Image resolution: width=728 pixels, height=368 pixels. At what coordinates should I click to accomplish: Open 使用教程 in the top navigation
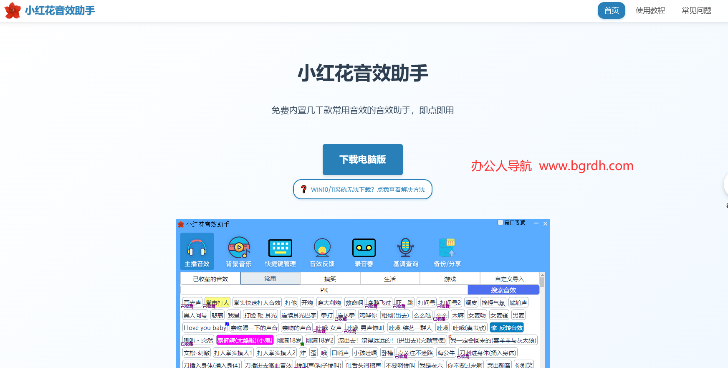[x=650, y=10]
